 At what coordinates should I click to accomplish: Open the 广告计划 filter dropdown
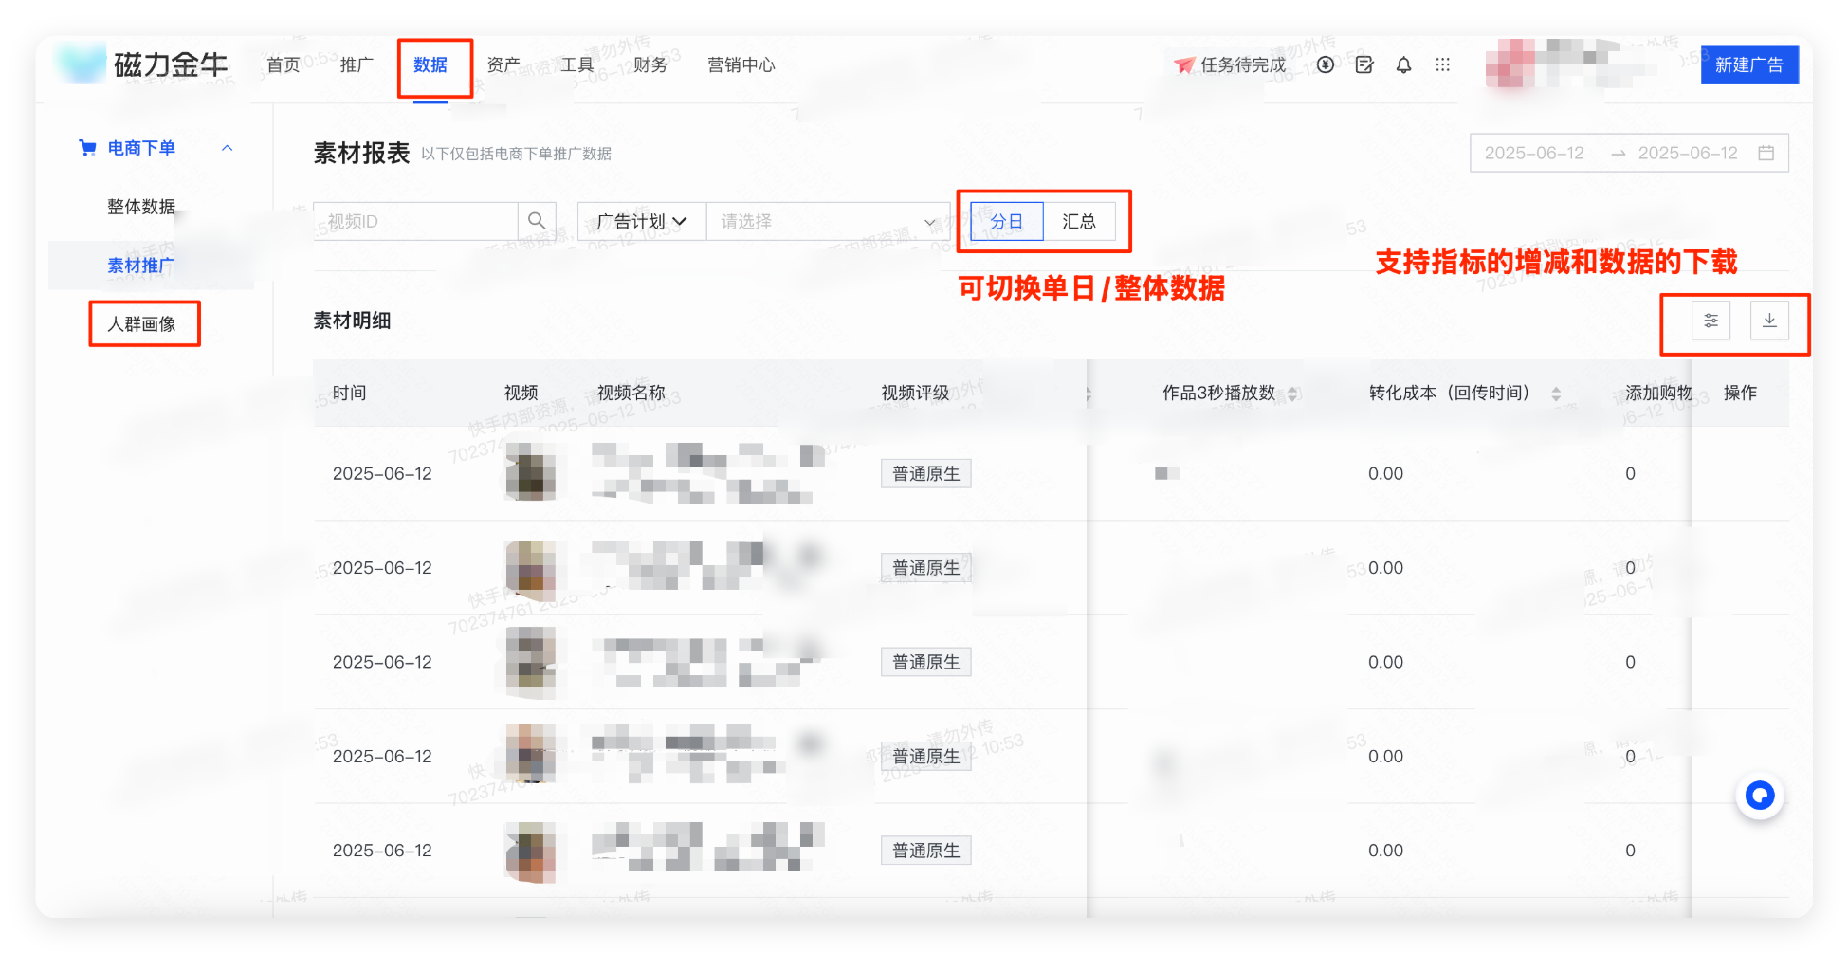coord(641,221)
